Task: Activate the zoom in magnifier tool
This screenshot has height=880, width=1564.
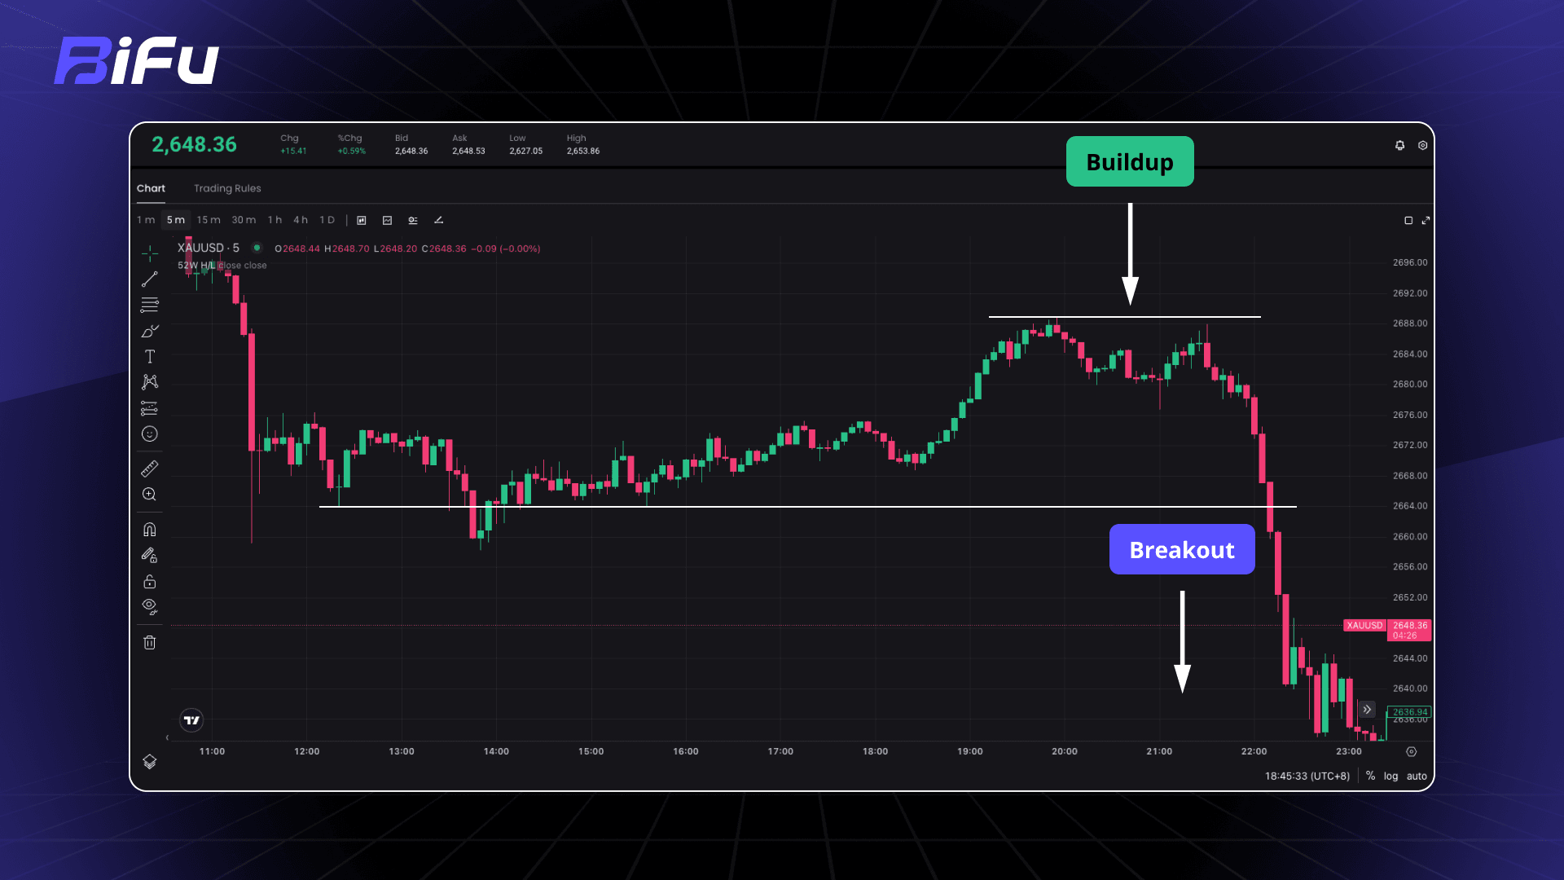Action: point(150,495)
